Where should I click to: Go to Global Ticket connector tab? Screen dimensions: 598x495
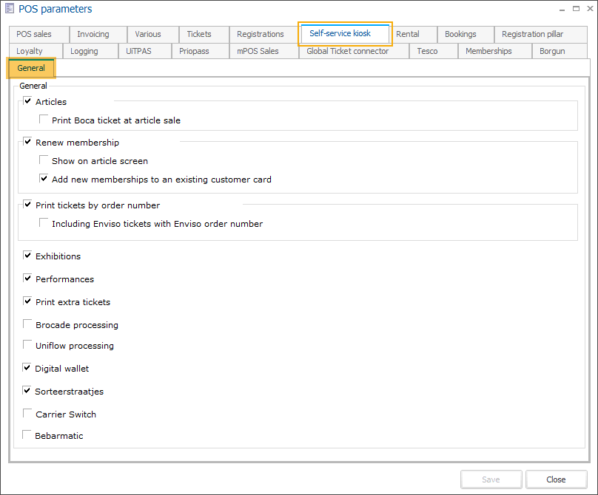(x=347, y=51)
